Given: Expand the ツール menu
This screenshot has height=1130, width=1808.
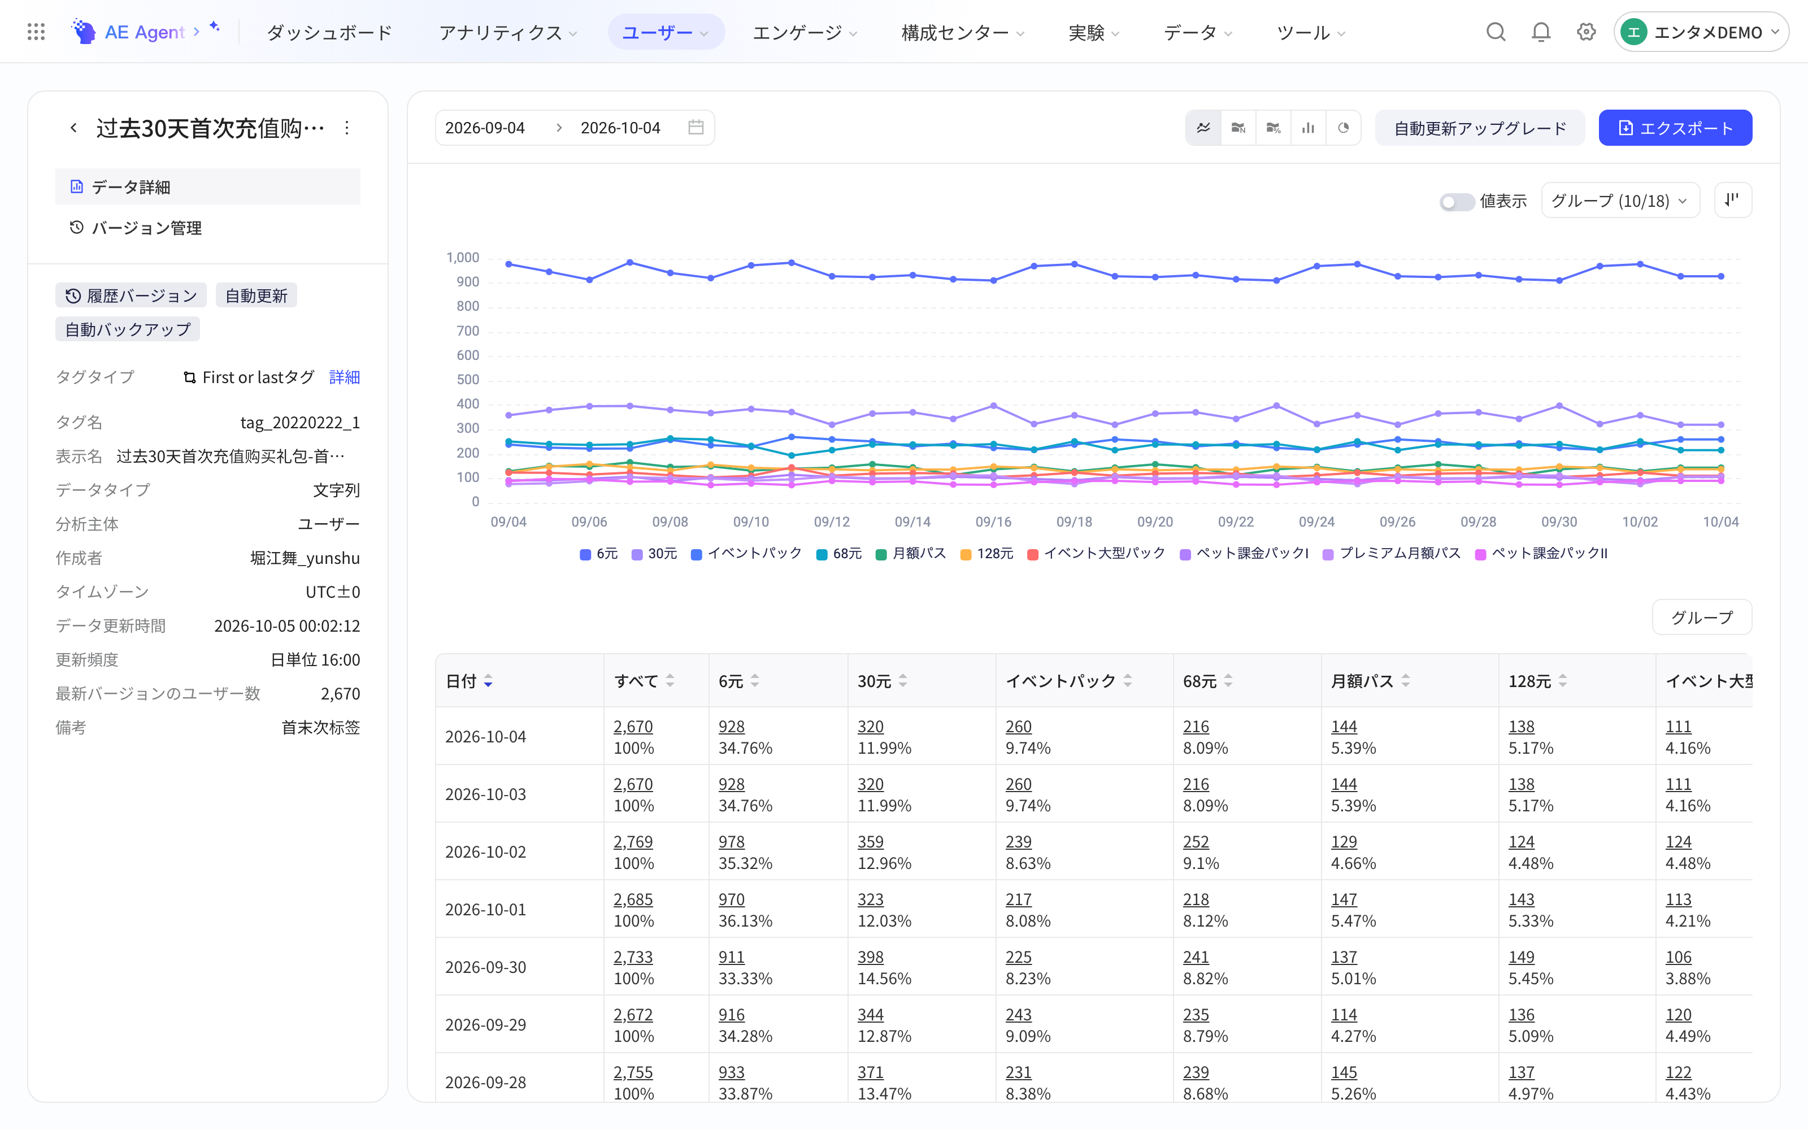Looking at the screenshot, I should point(1311,32).
